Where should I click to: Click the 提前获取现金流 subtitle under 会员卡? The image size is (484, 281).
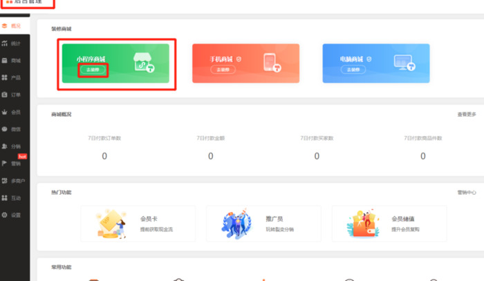click(x=156, y=229)
